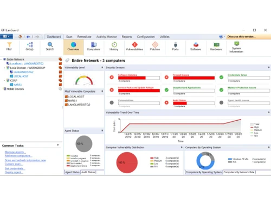Click the red vulnerability distribution pie chart

click(x=127, y=162)
